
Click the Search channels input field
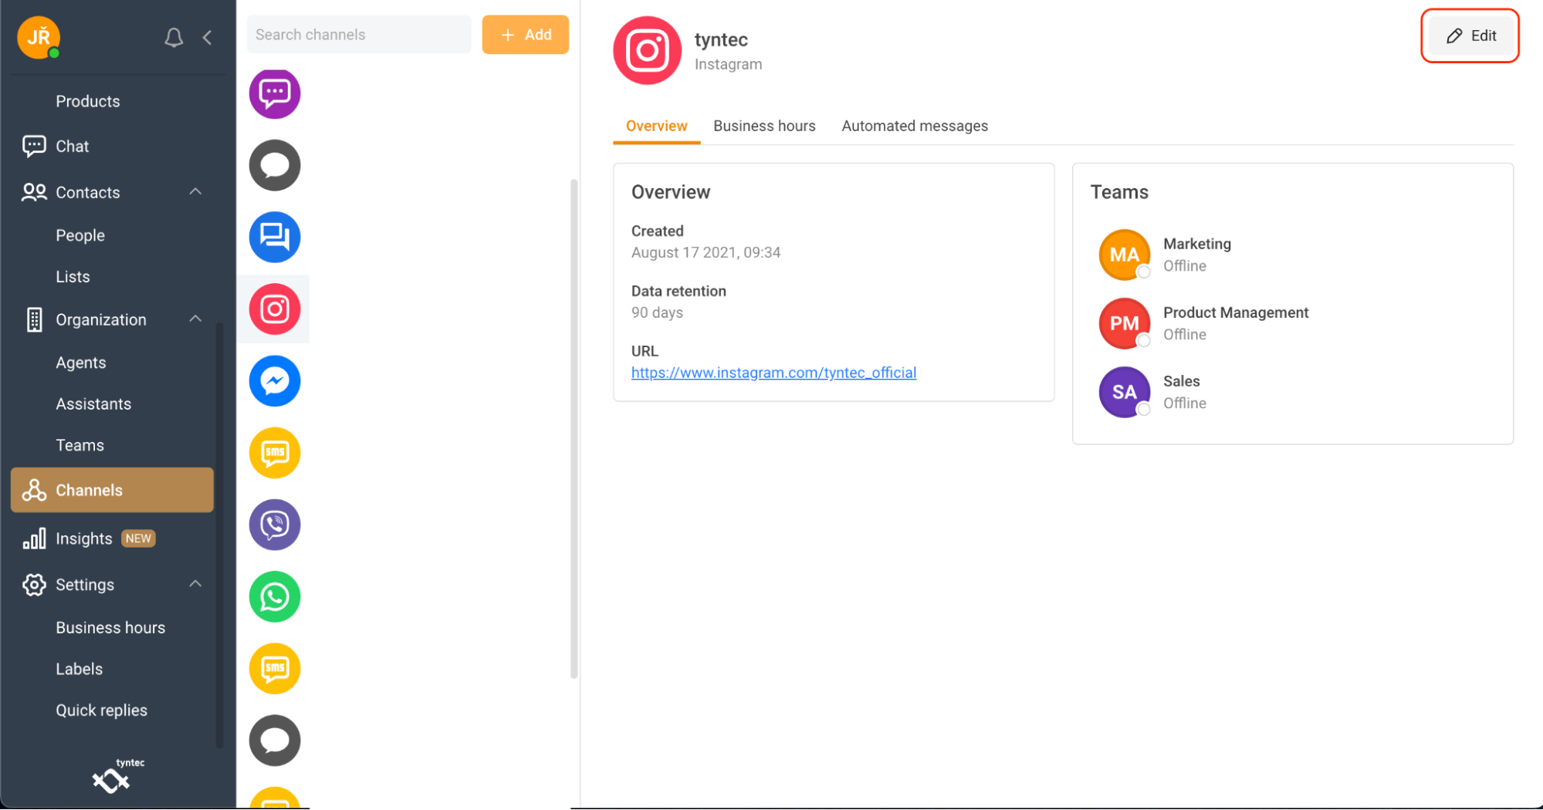[x=359, y=35]
